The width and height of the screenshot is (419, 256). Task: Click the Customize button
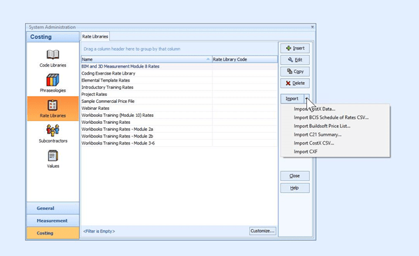[262, 231]
